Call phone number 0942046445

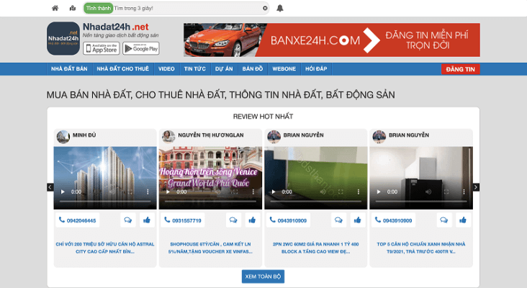(77, 220)
